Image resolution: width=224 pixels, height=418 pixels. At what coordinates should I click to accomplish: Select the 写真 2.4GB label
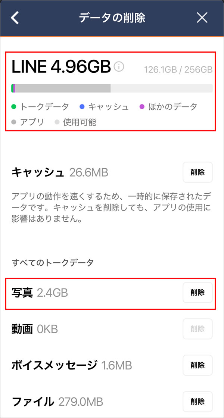(x=40, y=293)
